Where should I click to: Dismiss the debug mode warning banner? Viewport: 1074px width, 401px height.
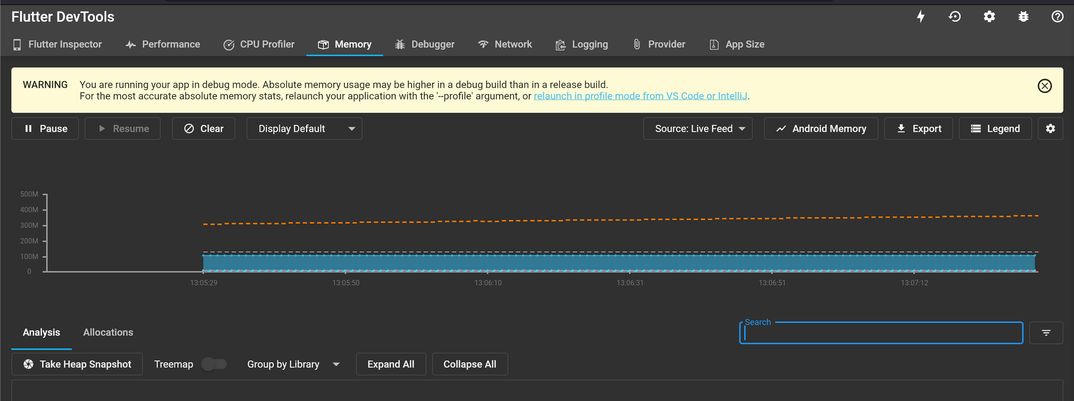coord(1044,86)
